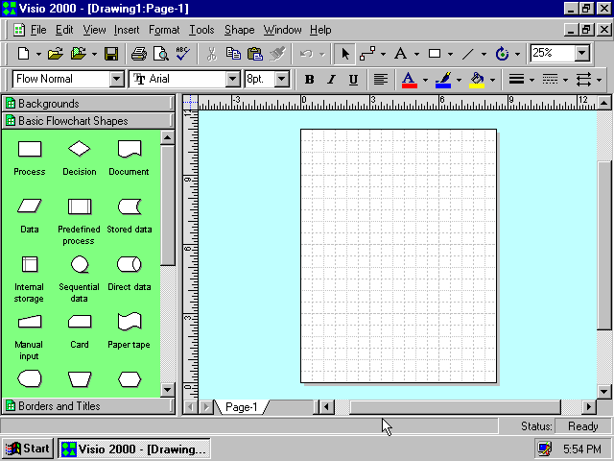Pick the Sequential data shape

80,264
